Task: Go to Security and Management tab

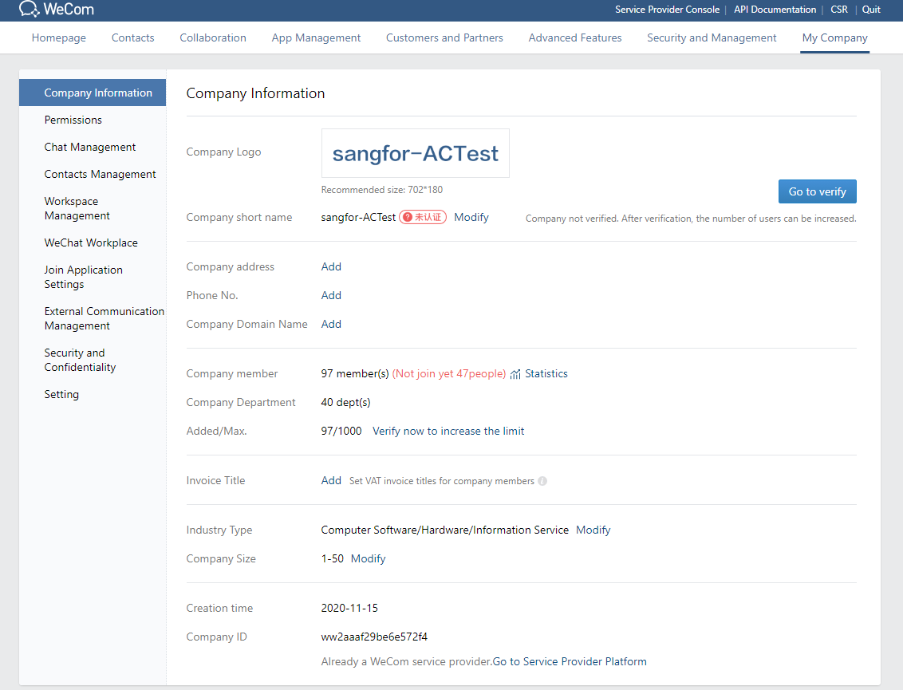Action: coord(712,37)
